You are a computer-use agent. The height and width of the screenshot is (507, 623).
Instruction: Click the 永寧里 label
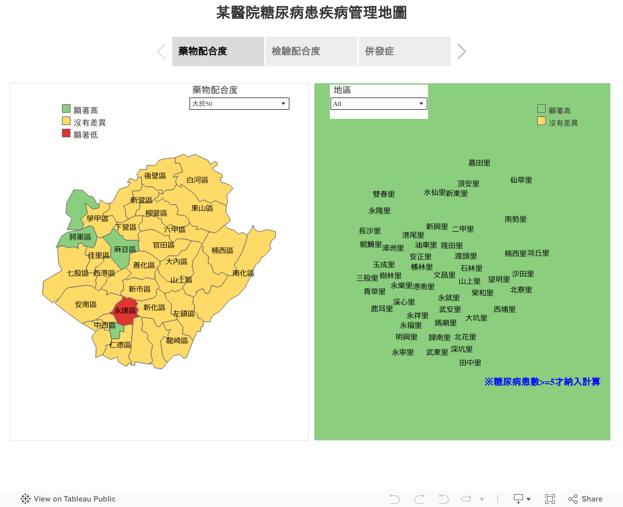[402, 353]
